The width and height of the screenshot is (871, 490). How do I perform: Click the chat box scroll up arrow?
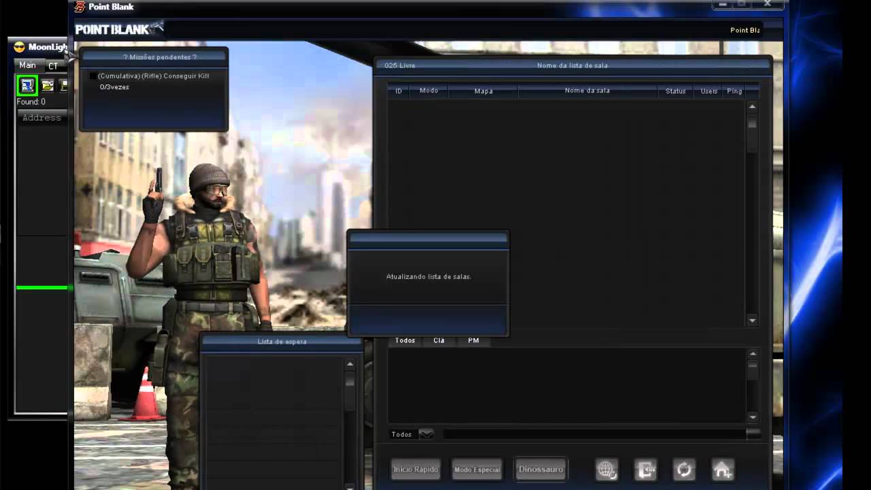[752, 354]
